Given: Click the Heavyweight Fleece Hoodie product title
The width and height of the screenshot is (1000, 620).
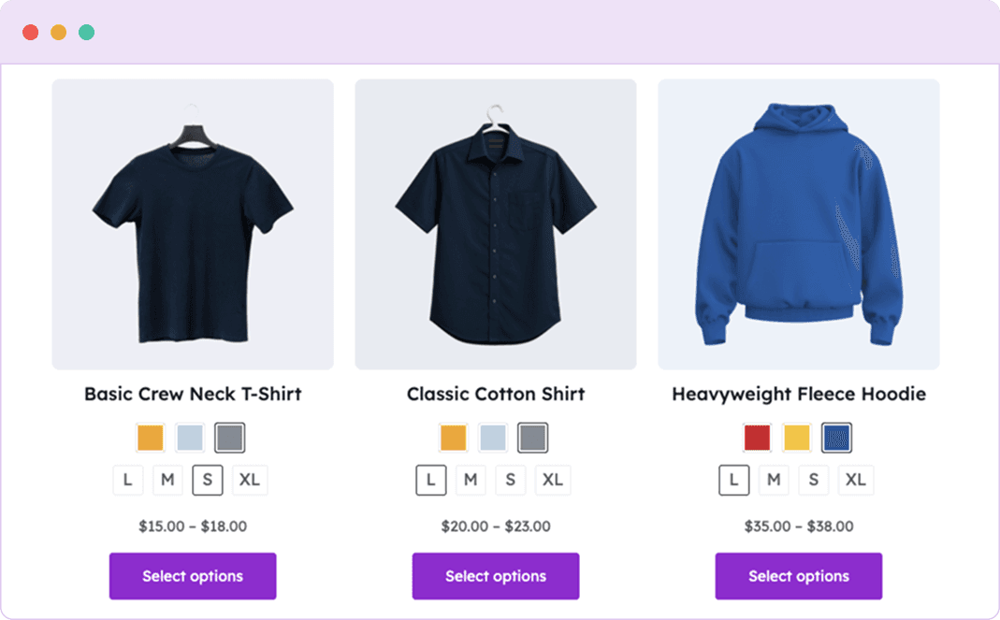Looking at the screenshot, I should click(x=799, y=394).
